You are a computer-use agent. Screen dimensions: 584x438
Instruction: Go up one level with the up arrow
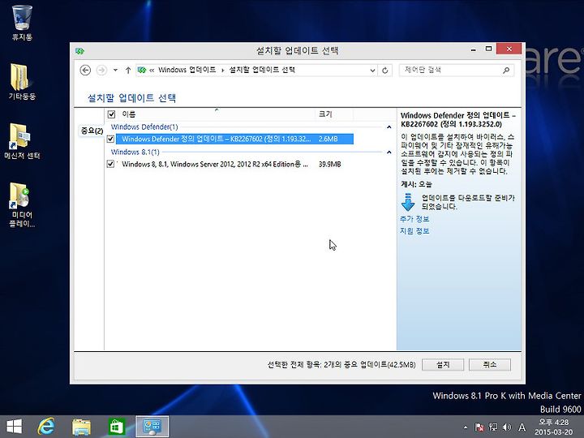pyautogui.click(x=128, y=70)
